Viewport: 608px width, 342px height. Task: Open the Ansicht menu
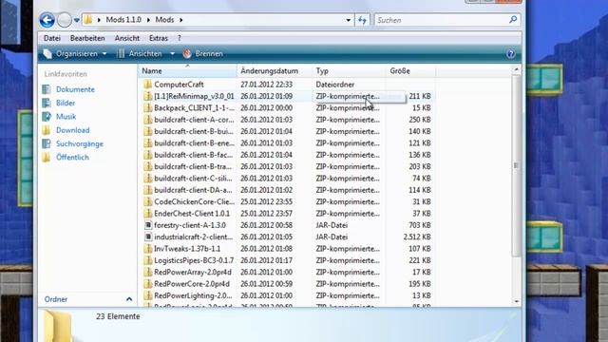(x=126, y=38)
